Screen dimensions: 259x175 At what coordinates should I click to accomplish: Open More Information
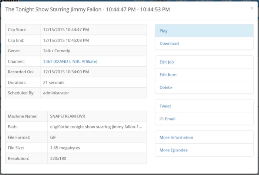(x=204, y=137)
